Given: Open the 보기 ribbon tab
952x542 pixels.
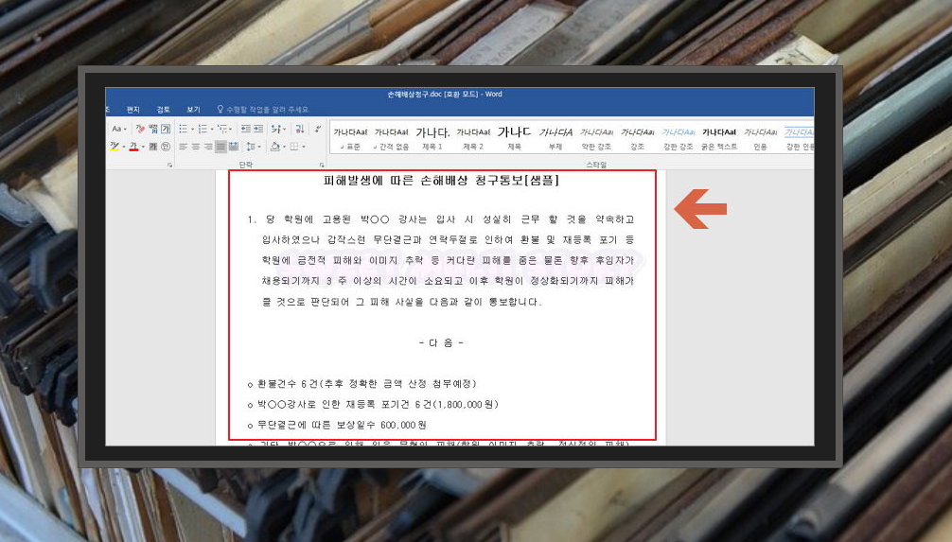Looking at the screenshot, I should tap(193, 110).
